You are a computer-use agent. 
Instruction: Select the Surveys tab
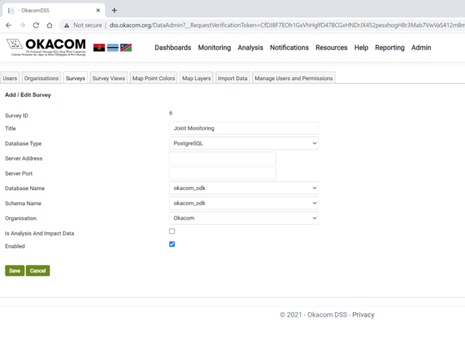point(75,78)
